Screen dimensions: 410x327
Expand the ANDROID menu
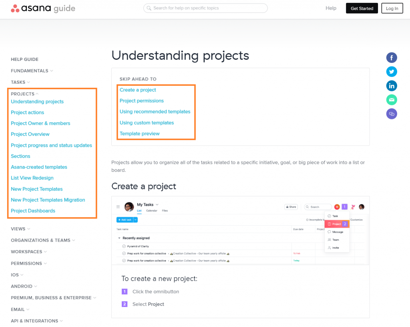click(x=24, y=287)
